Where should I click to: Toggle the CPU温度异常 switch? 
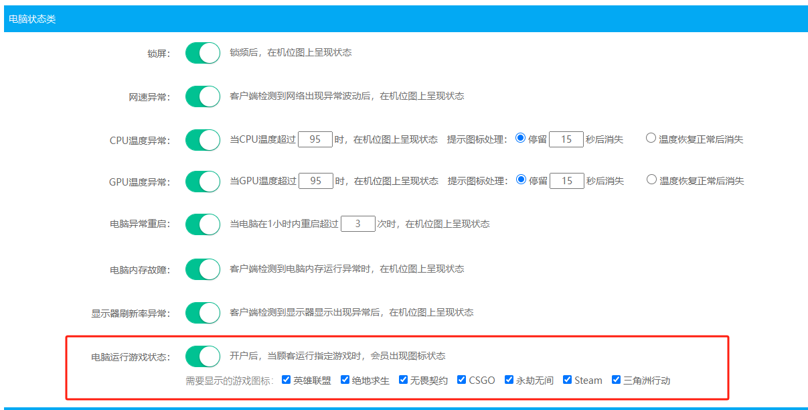(203, 140)
